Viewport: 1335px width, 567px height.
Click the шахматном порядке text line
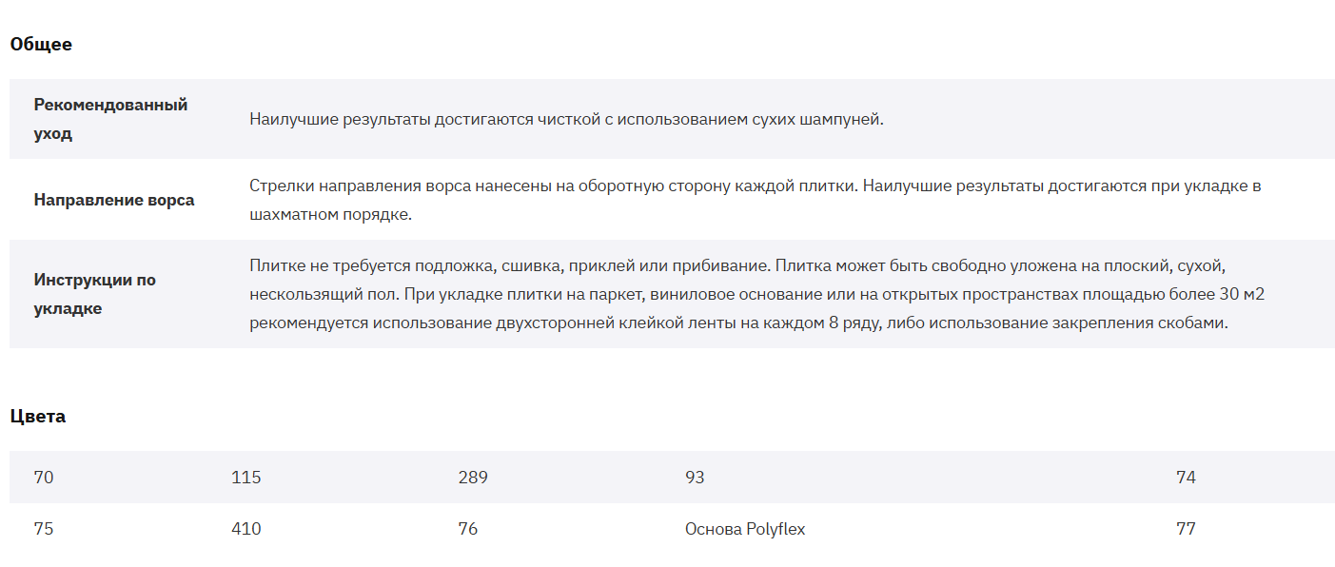pos(331,214)
